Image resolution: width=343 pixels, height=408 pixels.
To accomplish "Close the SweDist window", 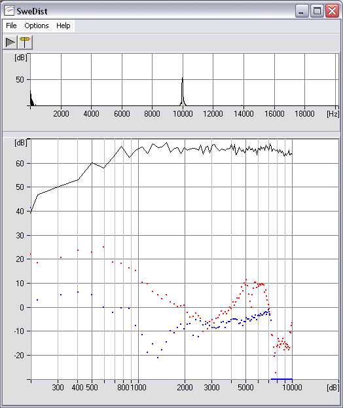I will [x=332, y=11].
